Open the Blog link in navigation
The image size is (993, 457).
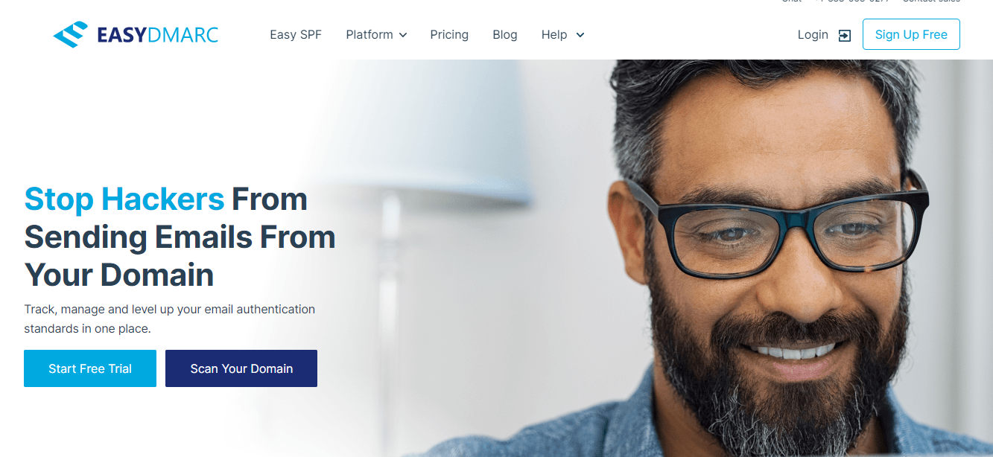coord(505,35)
